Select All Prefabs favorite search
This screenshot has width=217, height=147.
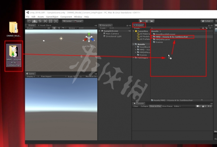(x=143, y=39)
